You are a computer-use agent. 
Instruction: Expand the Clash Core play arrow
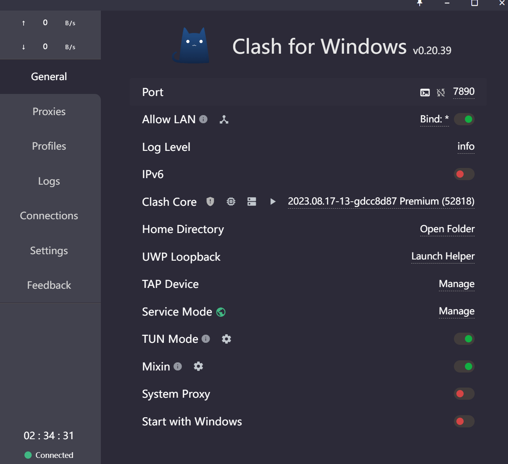pyautogui.click(x=273, y=201)
